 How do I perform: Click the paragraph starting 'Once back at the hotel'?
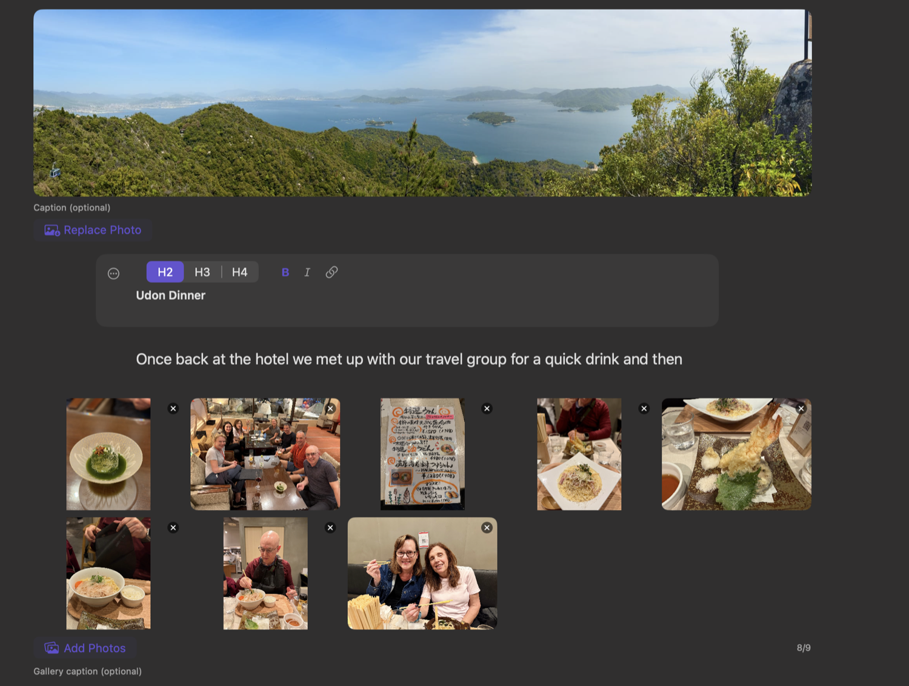tap(409, 359)
